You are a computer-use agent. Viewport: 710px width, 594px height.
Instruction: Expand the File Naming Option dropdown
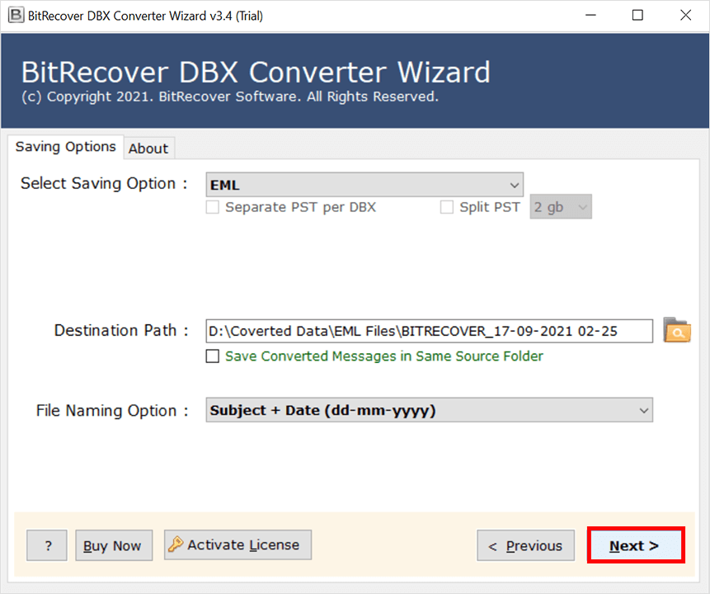(x=430, y=410)
